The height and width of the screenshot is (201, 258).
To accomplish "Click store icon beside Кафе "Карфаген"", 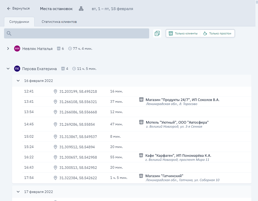I will click(x=141, y=155).
